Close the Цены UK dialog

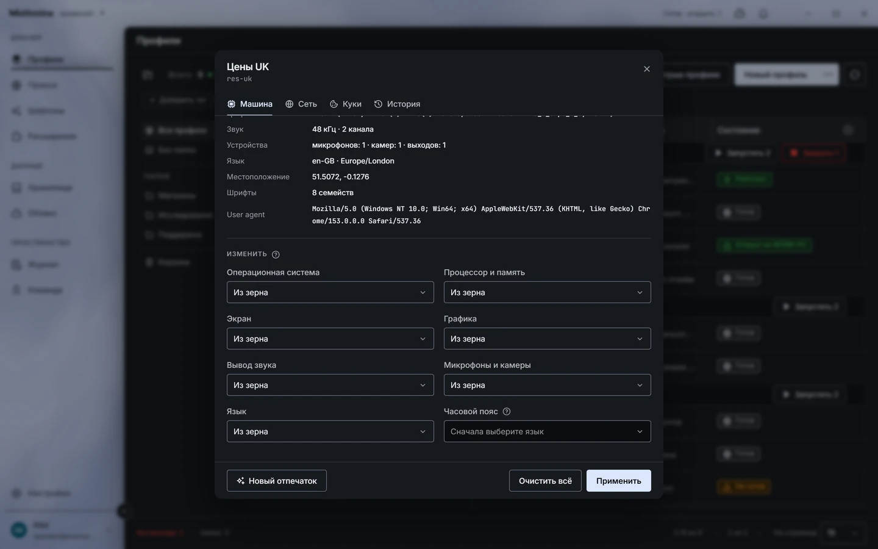[647, 69]
